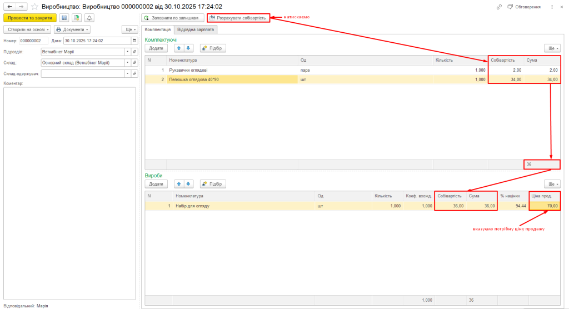569x309 pixels.
Task: Move row up in Комплектуючі section
Action: (x=178, y=48)
